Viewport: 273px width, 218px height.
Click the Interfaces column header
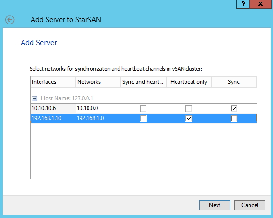(53, 82)
